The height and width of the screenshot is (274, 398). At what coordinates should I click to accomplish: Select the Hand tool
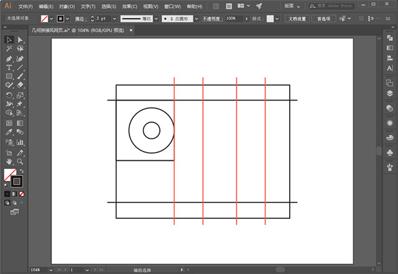pos(9,161)
